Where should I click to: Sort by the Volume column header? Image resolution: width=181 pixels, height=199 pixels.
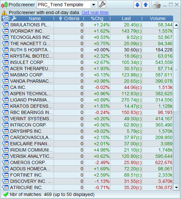pos(158,19)
